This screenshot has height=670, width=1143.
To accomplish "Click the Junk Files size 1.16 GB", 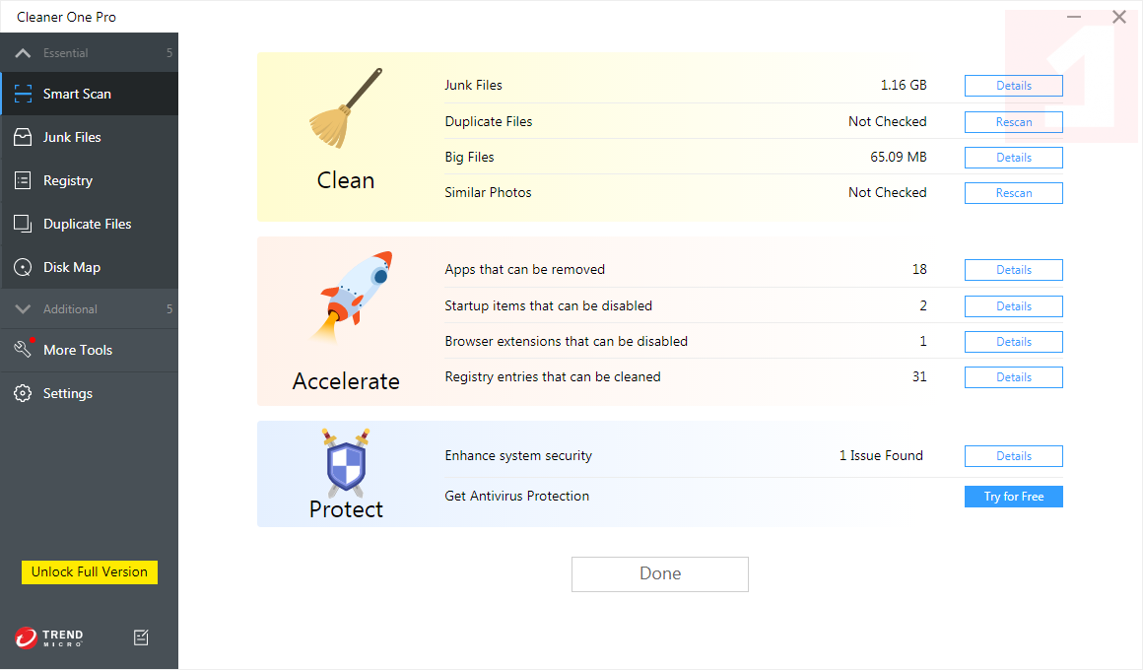I will [x=904, y=85].
